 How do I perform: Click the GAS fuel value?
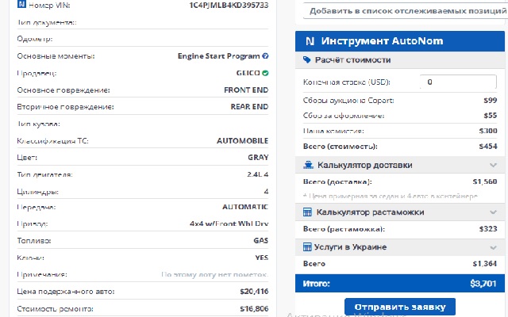coord(261,241)
